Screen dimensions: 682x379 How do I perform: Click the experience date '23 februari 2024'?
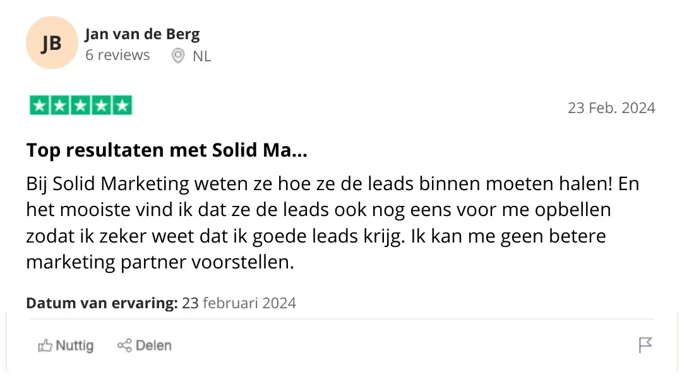(x=239, y=303)
